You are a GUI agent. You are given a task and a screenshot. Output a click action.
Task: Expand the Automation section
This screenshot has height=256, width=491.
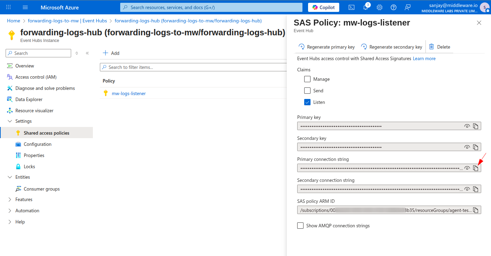point(10,211)
